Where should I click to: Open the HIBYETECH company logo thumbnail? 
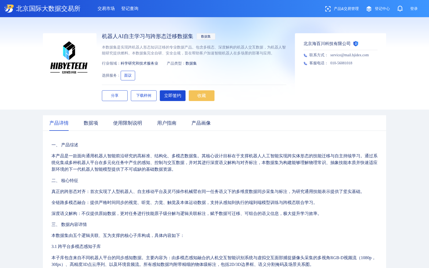point(69,58)
